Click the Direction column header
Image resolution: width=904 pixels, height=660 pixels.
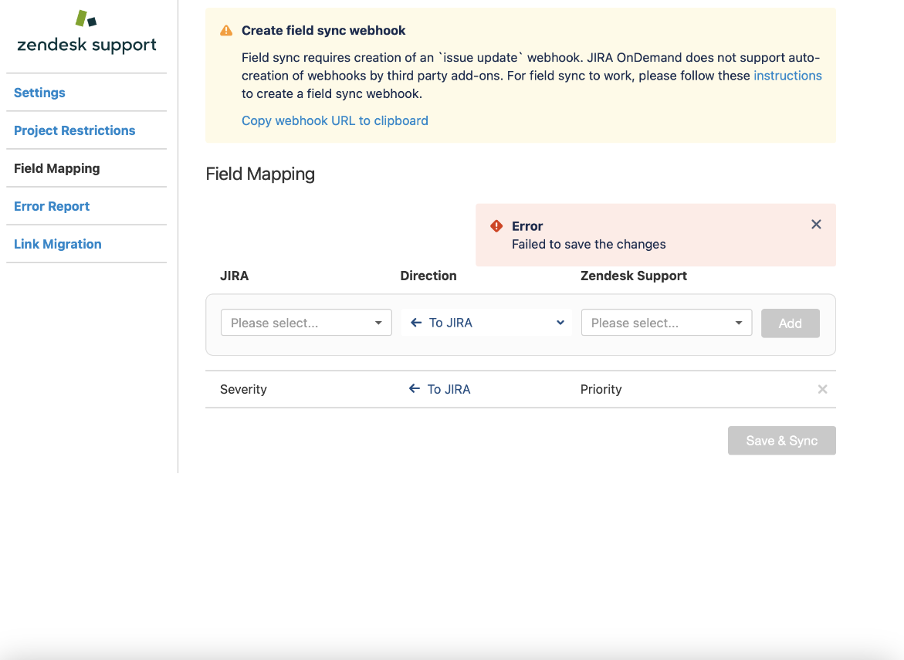(428, 276)
